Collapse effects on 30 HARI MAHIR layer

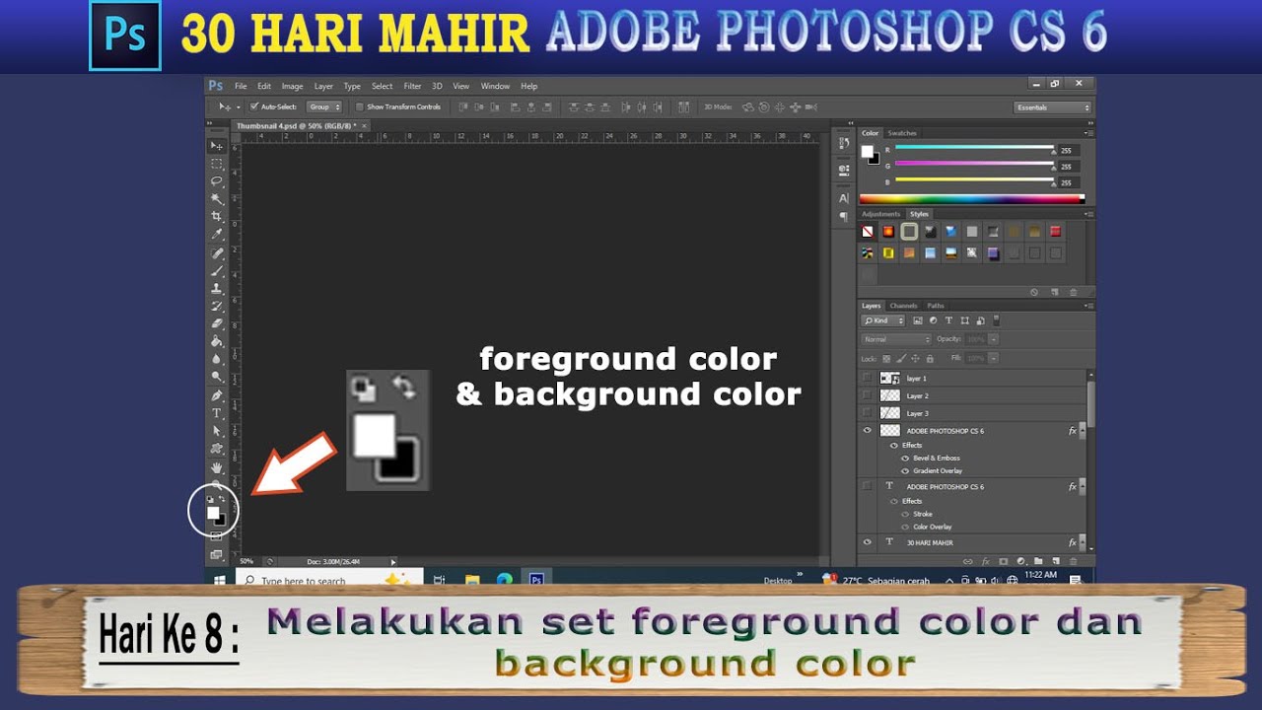point(1083,542)
